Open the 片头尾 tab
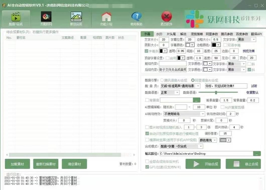Viewport: 266px width, 190px height. tap(171, 34)
